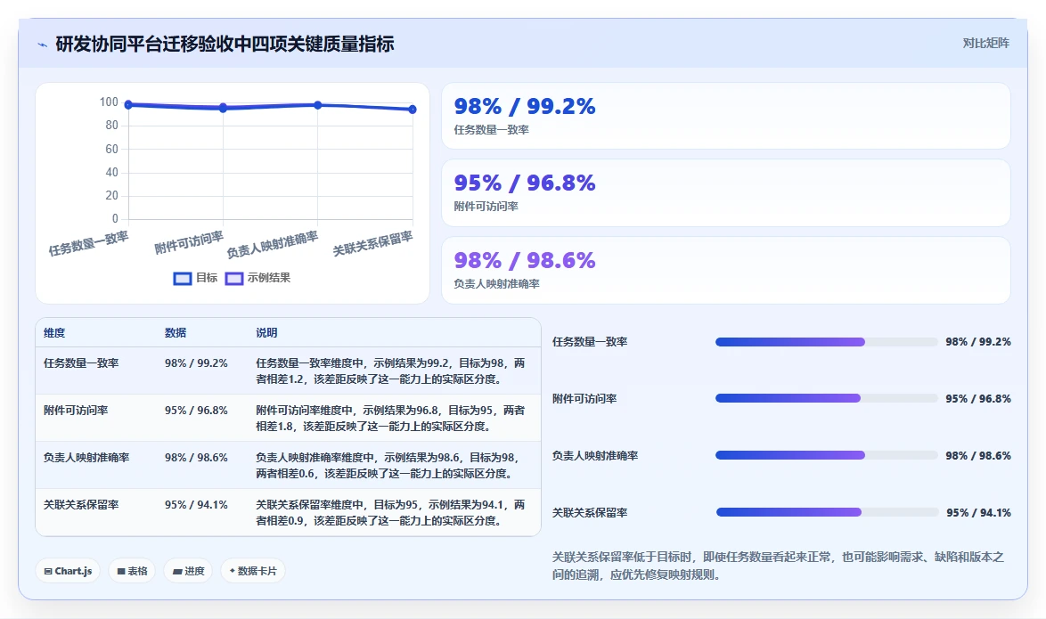Click the Chart.js tag chip

pos(68,571)
